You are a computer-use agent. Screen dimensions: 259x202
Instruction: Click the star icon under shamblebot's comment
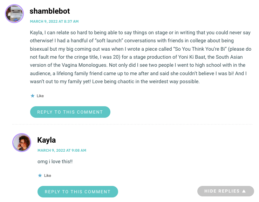click(x=33, y=96)
